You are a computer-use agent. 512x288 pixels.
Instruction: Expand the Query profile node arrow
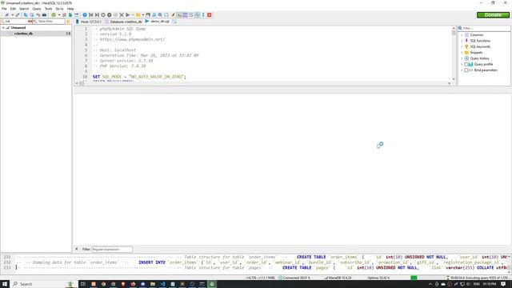click(x=462, y=64)
